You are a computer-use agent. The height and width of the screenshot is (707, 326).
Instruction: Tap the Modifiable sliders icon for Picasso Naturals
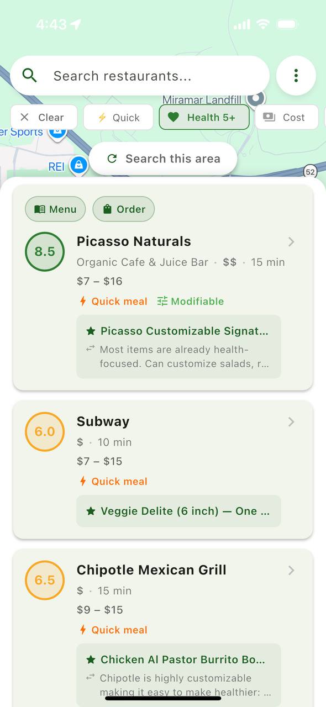point(162,301)
